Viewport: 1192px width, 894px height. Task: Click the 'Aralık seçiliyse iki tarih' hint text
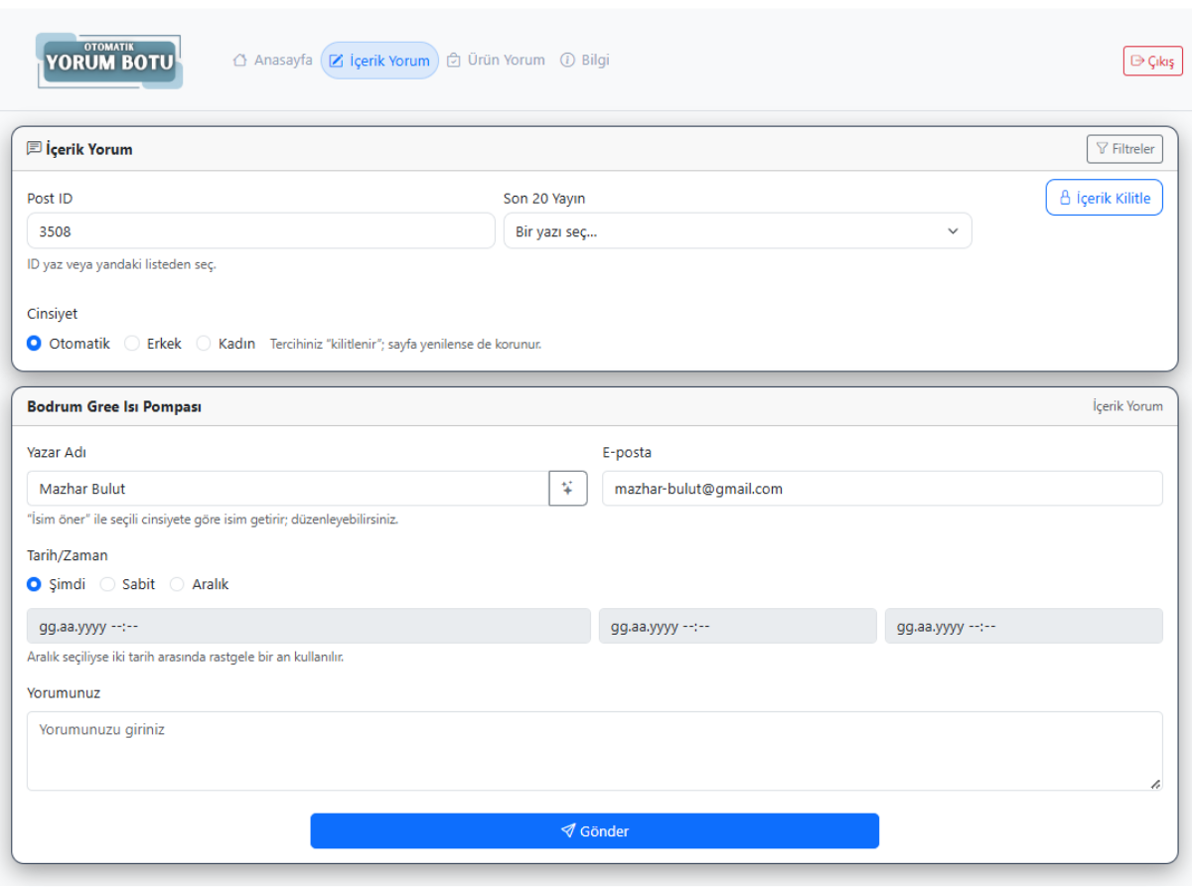[186, 658]
